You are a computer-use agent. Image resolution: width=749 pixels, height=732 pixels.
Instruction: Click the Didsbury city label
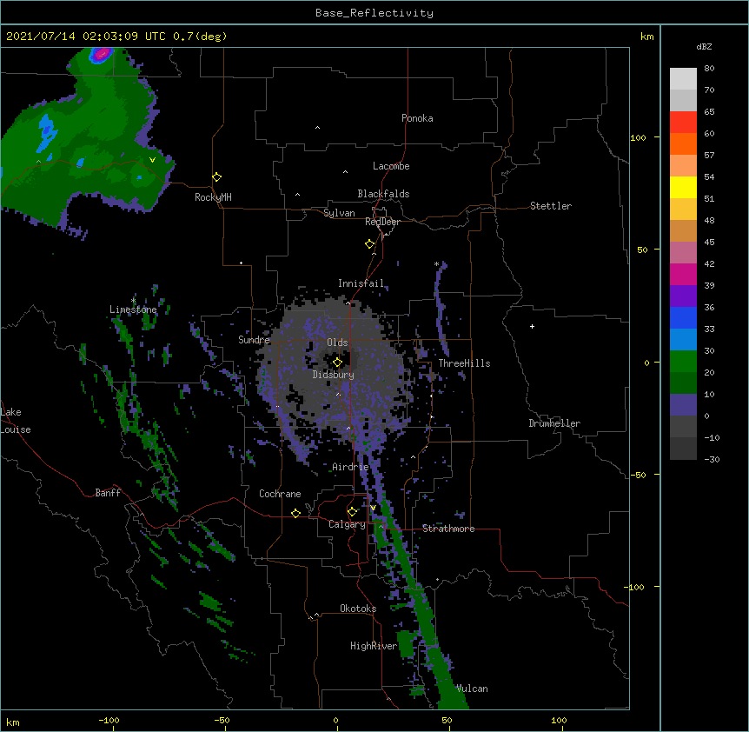point(334,375)
